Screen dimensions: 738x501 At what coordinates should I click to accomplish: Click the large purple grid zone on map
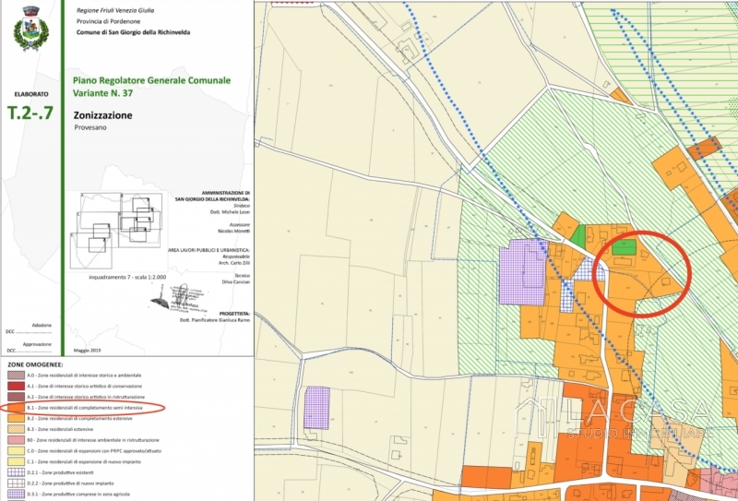click(521, 272)
